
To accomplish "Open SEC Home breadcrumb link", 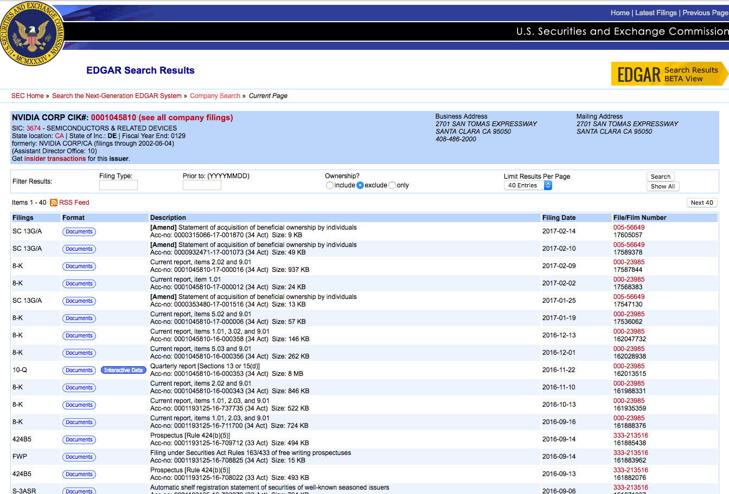I will coord(28,96).
